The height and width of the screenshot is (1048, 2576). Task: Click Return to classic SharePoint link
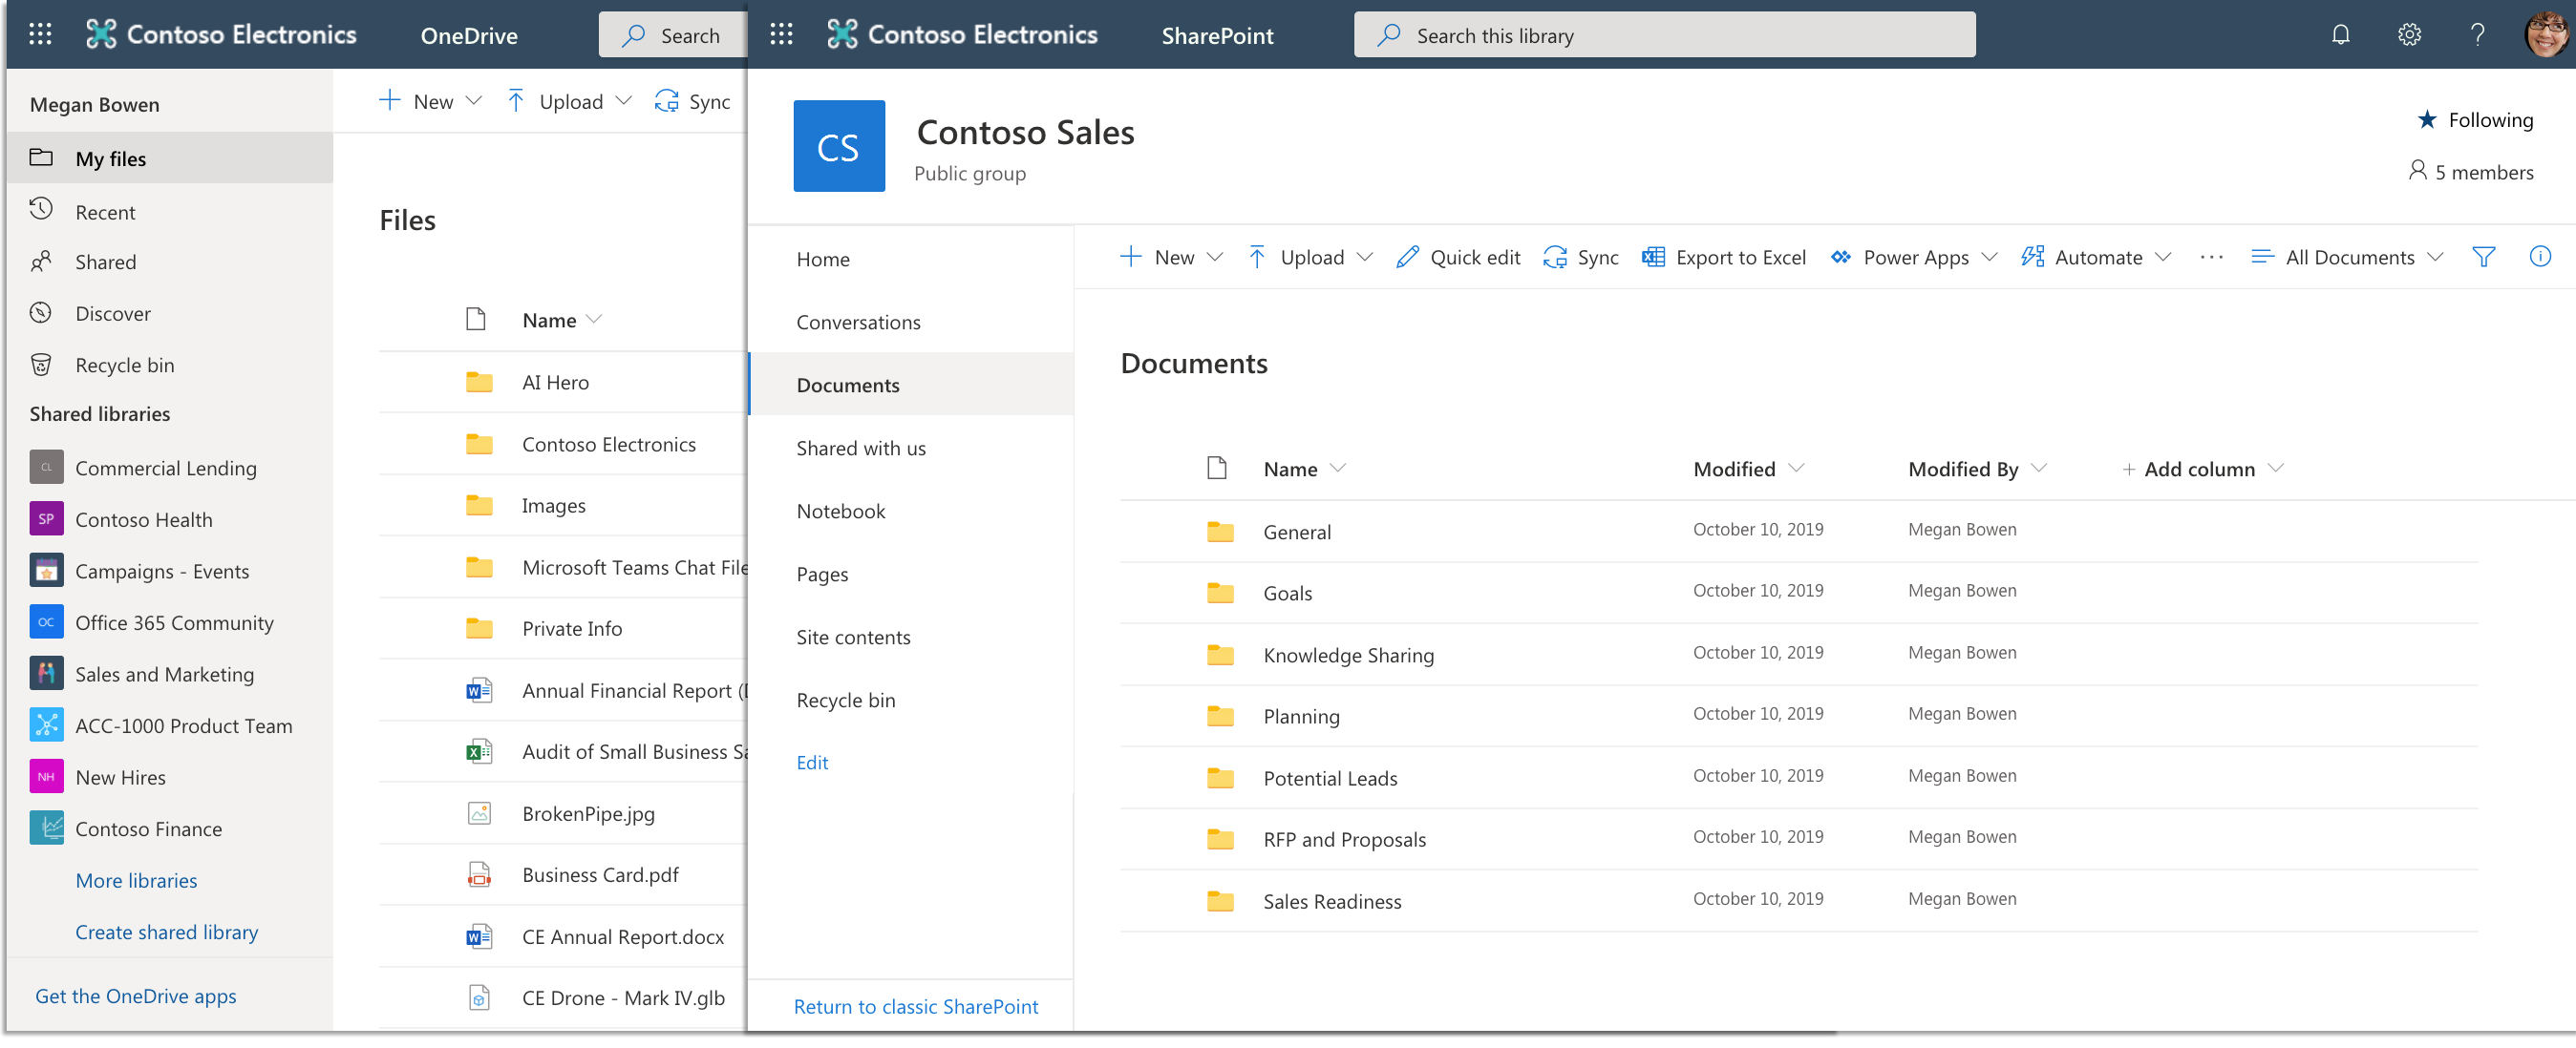point(915,1006)
